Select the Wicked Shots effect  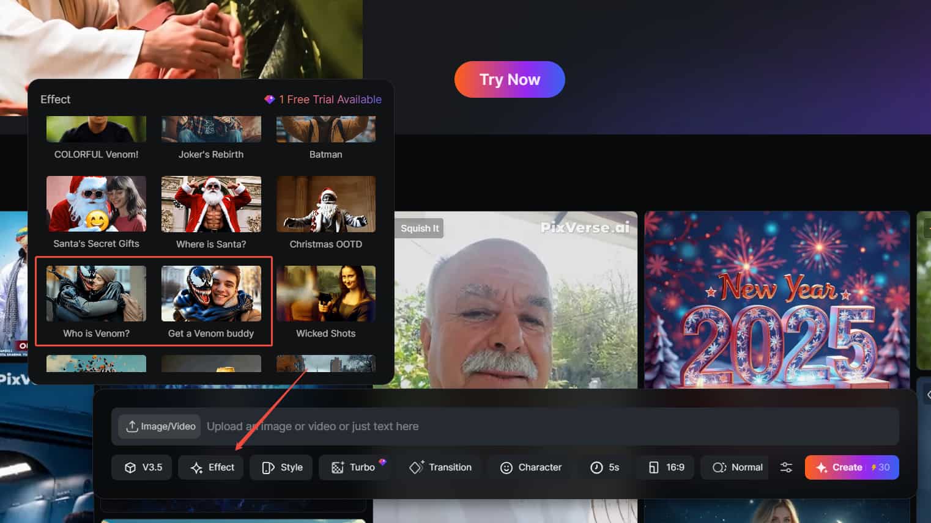click(326, 302)
